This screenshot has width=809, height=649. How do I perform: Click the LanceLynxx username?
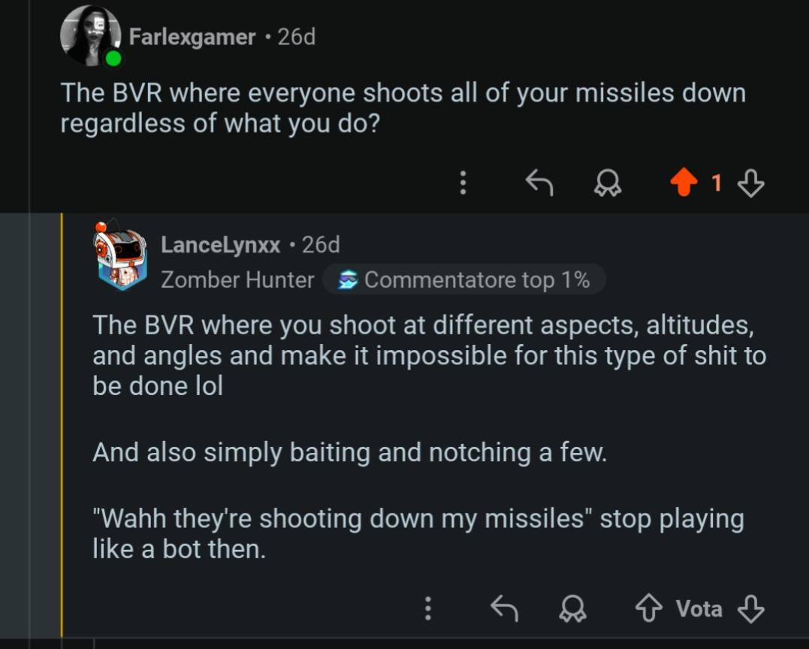(221, 245)
